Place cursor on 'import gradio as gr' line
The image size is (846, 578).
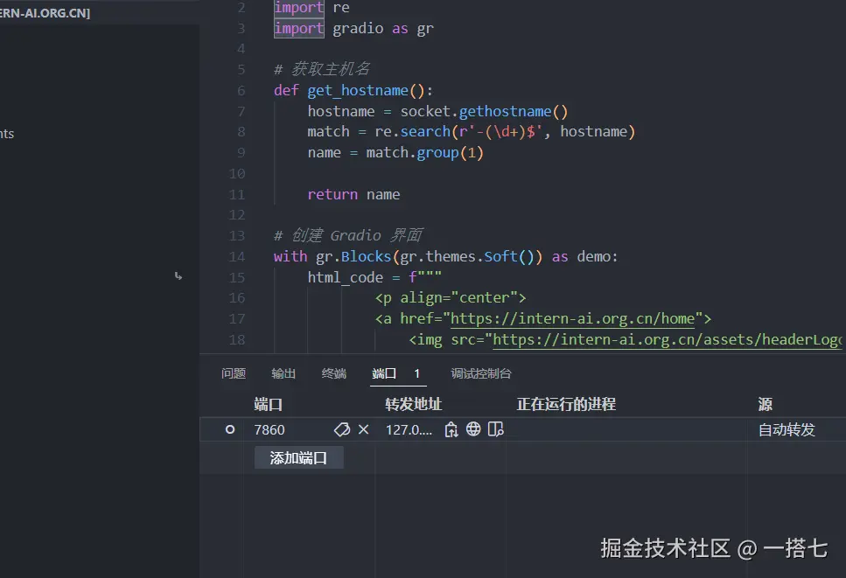pos(353,29)
